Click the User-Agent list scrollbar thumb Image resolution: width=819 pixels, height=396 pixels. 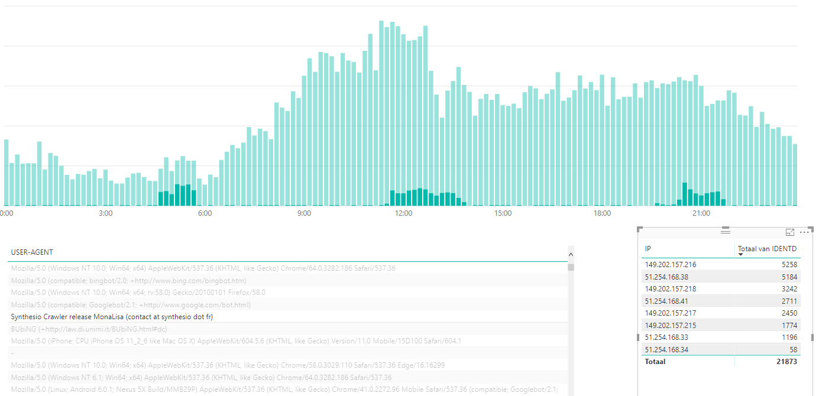coord(571,267)
